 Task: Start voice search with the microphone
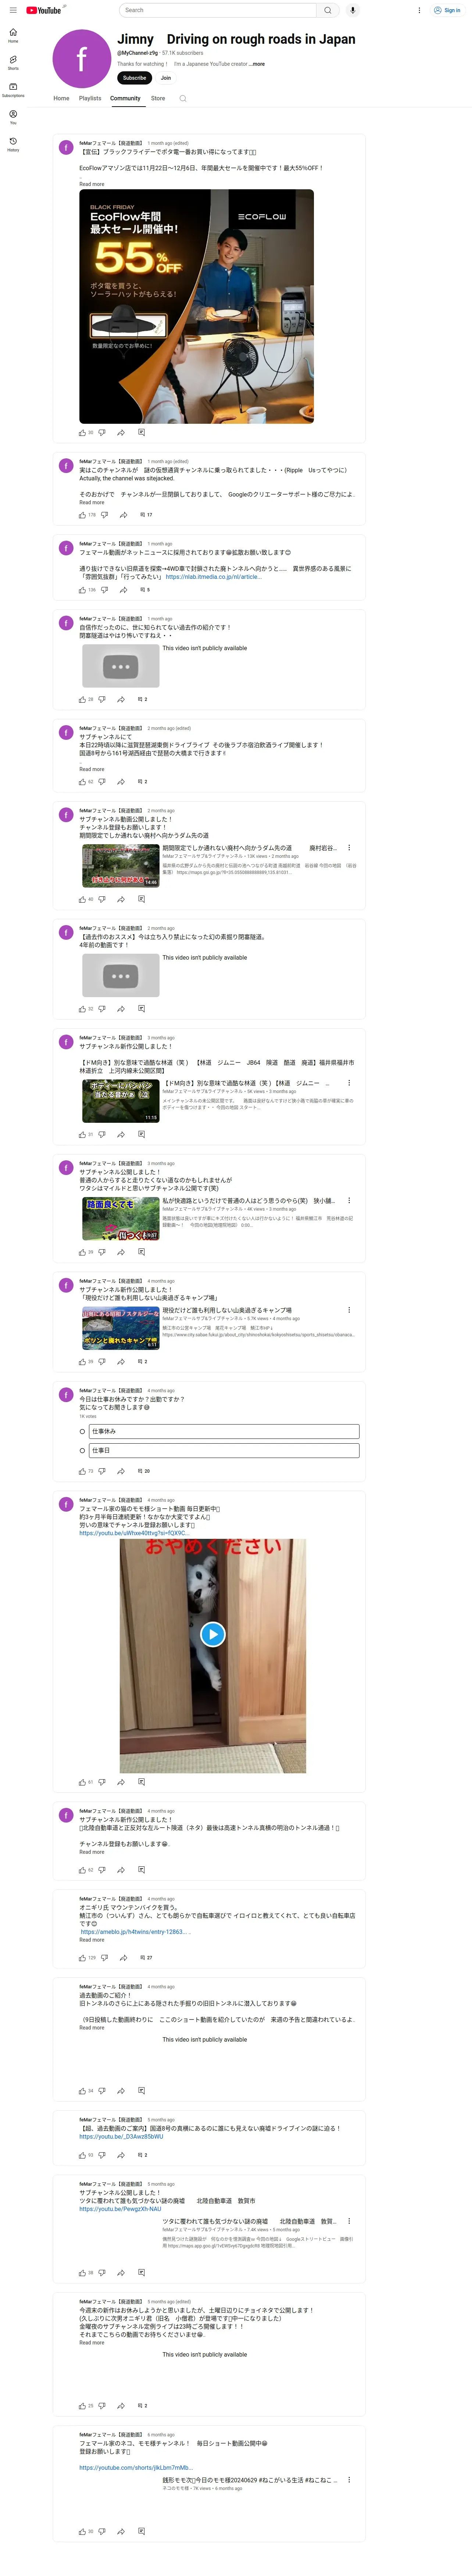(x=352, y=10)
